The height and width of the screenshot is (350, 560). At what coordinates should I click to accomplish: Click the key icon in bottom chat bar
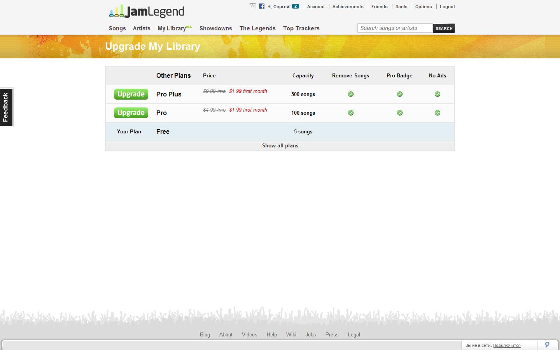point(547,345)
